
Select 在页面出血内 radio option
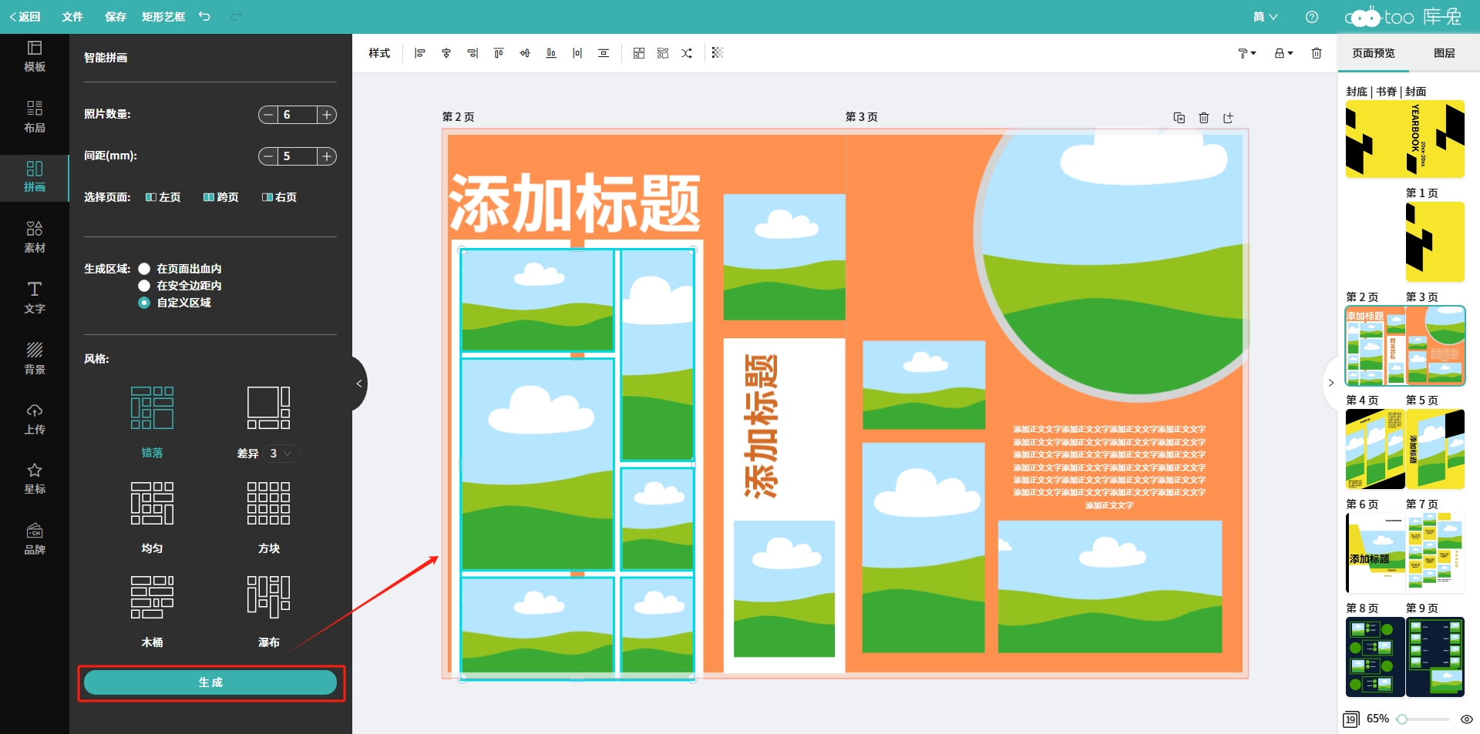click(144, 269)
